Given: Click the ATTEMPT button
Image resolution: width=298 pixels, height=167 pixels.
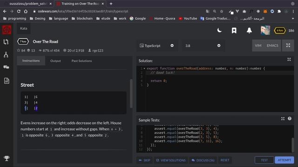Looking at the screenshot, I should coord(284,160).
